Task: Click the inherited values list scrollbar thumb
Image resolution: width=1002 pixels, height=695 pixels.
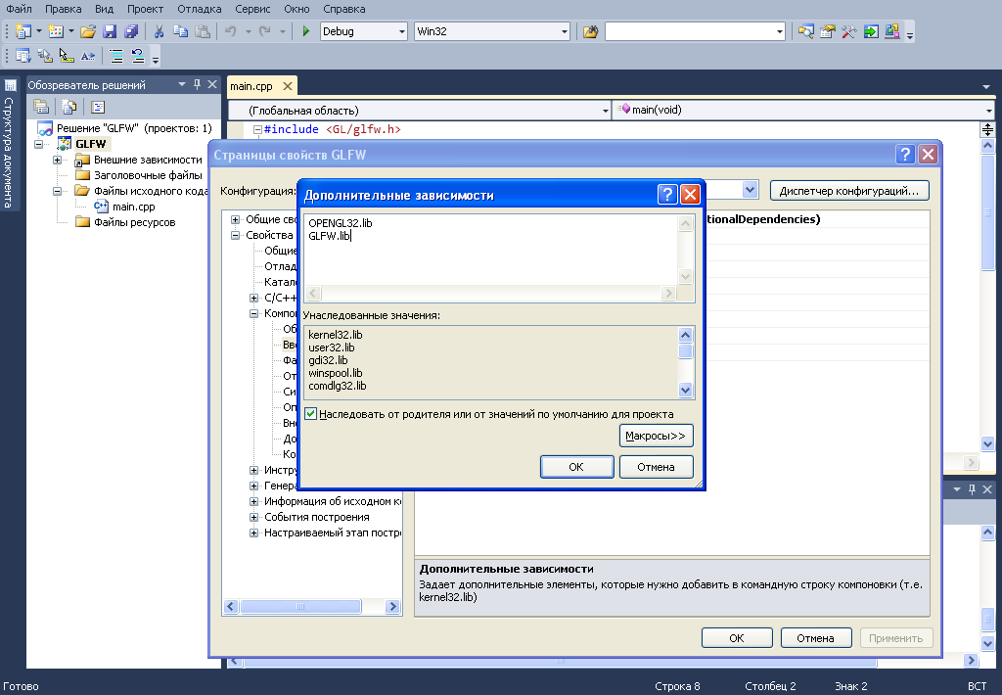Action: (685, 351)
